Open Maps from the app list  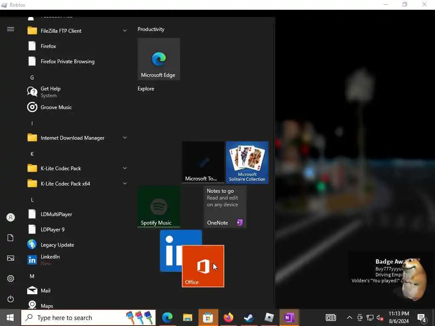[x=78, y=305]
